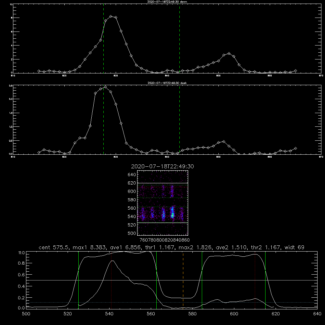This screenshot has height=325, width=325.
Task: Click the '2020-07-18T22:49:30 dawn' plot title
Action: tap(167, 2)
